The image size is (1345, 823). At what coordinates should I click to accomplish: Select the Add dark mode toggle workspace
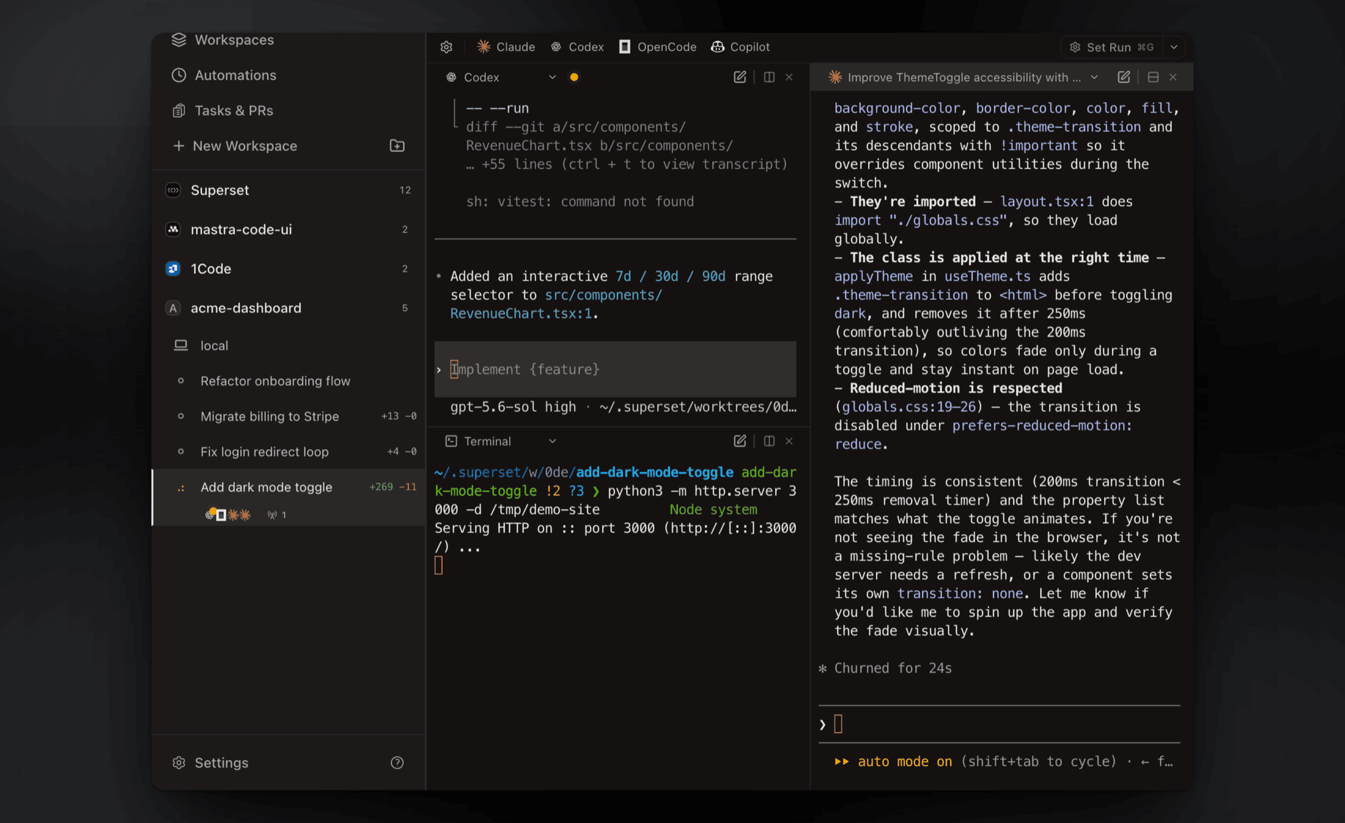[288, 497]
